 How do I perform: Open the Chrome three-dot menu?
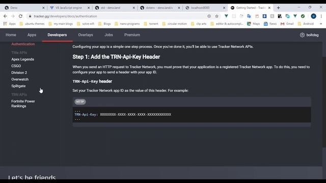(321, 16)
